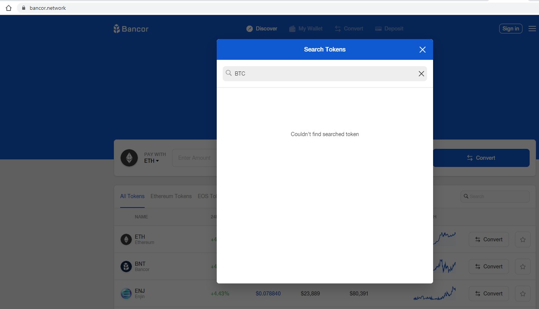Image resolution: width=539 pixels, height=309 pixels.
Task: Click the large blue Convert button
Action: [x=481, y=158]
